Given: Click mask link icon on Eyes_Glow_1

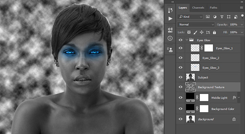Looking at the screenshot, I should pos(202,48).
